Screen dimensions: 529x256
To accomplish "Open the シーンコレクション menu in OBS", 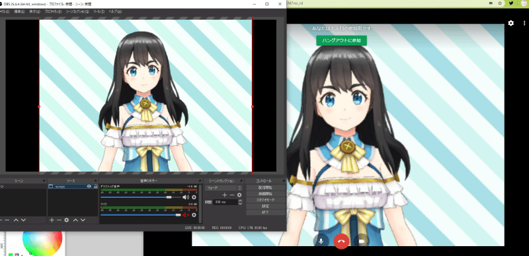I will coord(77,11).
